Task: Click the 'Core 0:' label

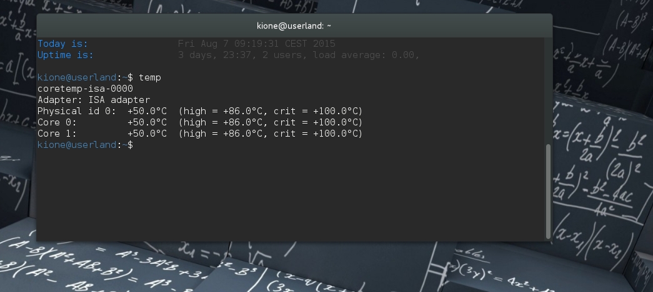Action: (x=57, y=122)
